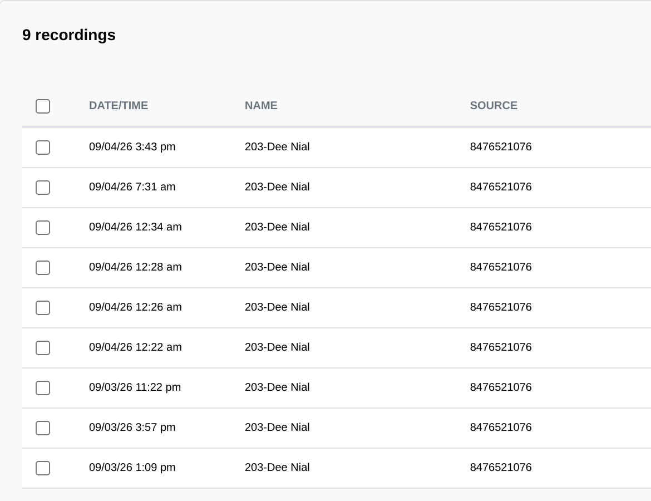The height and width of the screenshot is (501, 651).
Task: Click date '09/03/26 1:09 pm'
Action: [132, 468]
